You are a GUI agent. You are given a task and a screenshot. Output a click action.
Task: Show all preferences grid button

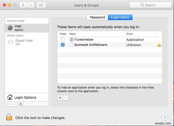click(x=41, y=5)
